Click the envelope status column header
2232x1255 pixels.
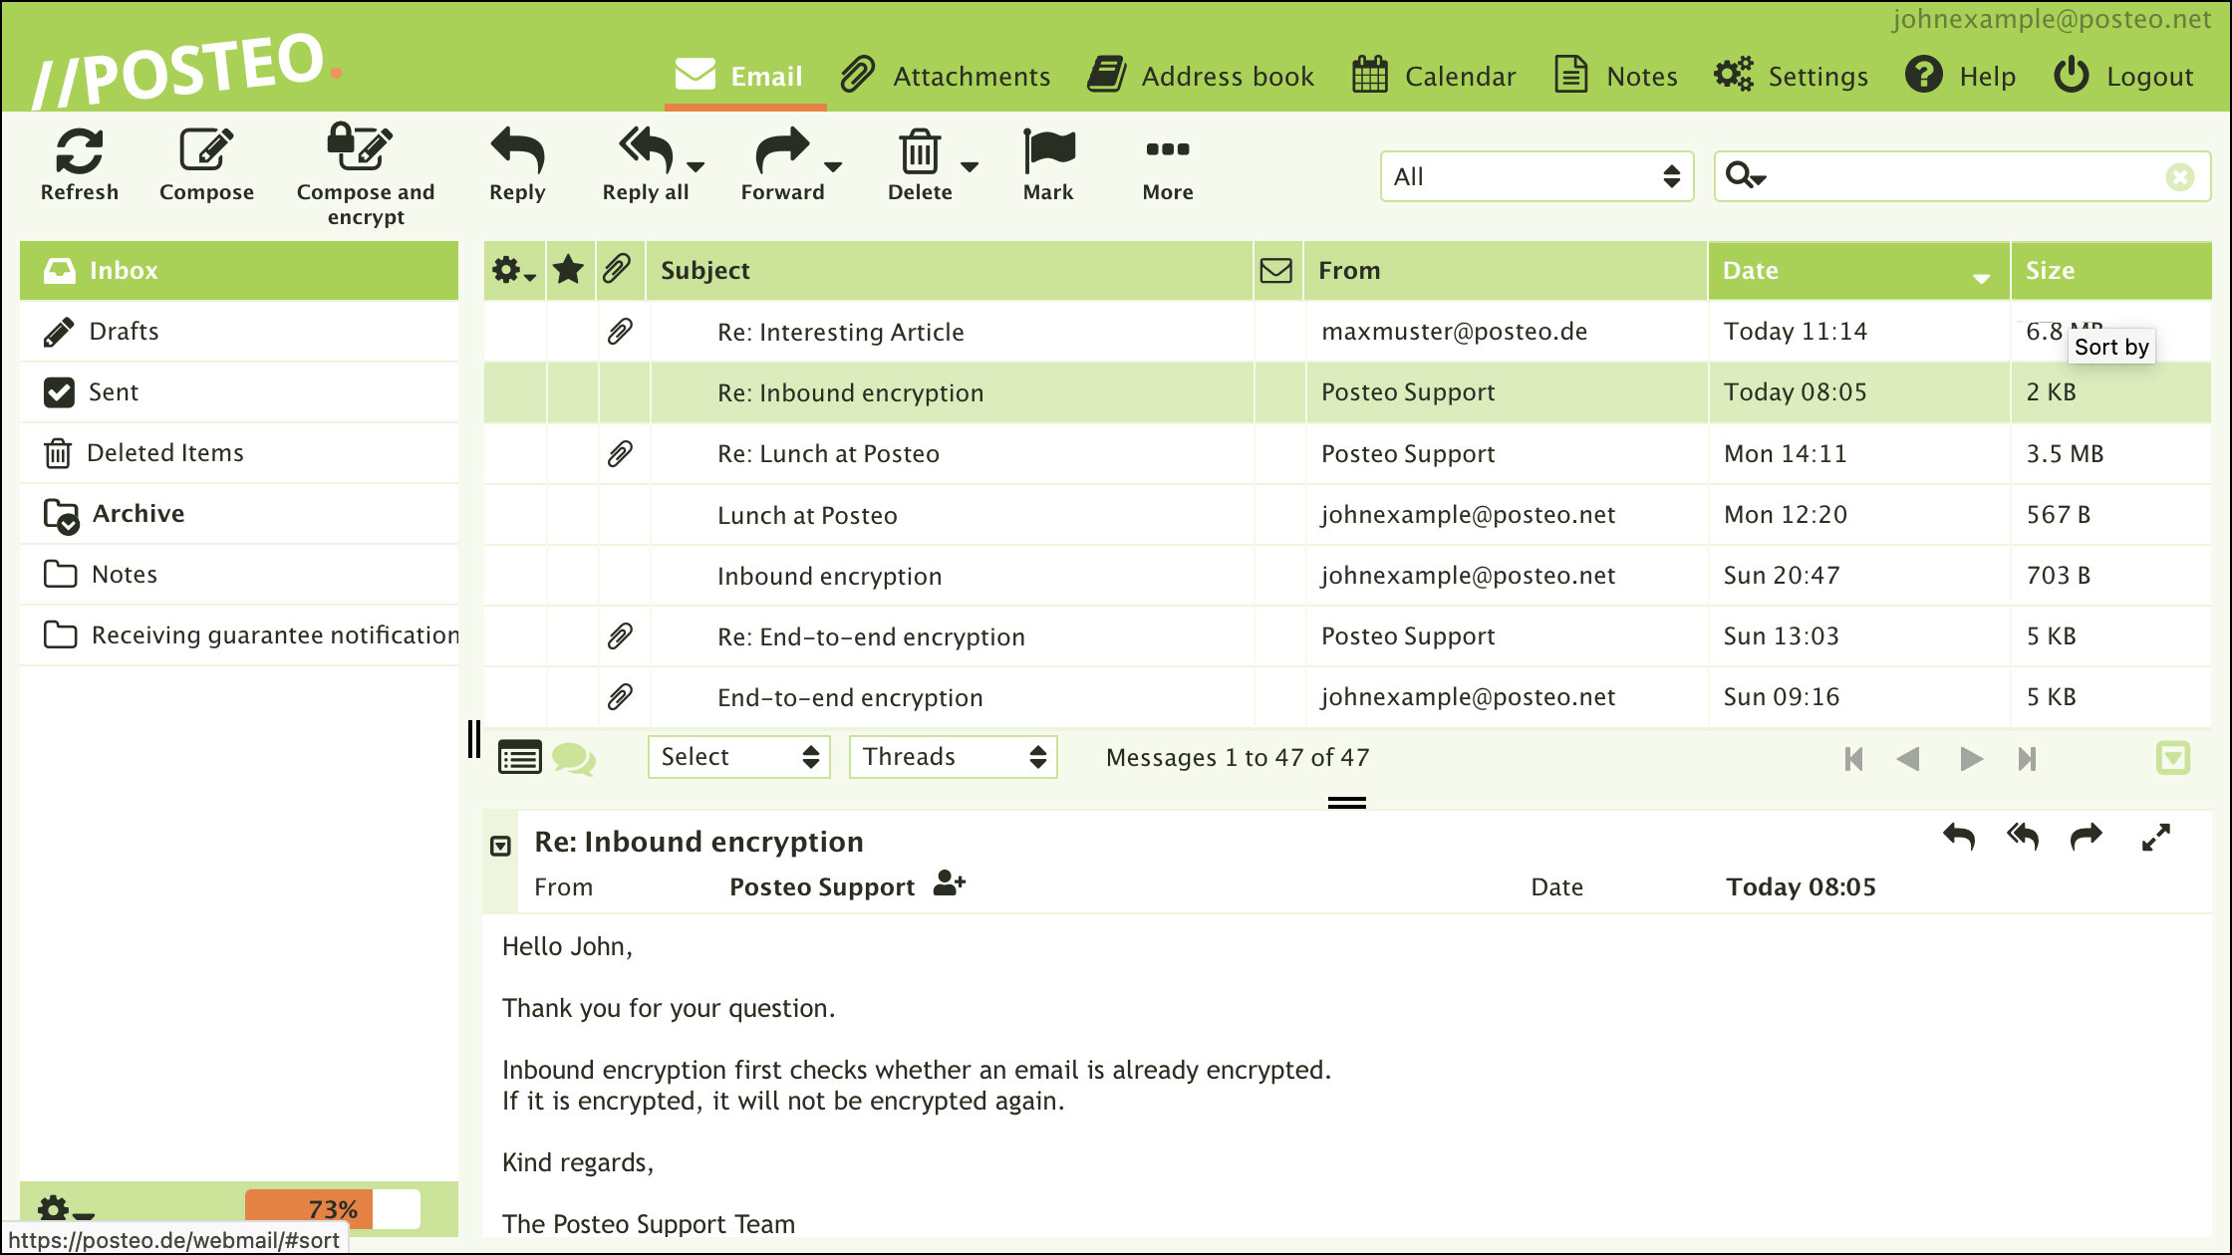(x=1276, y=270)
